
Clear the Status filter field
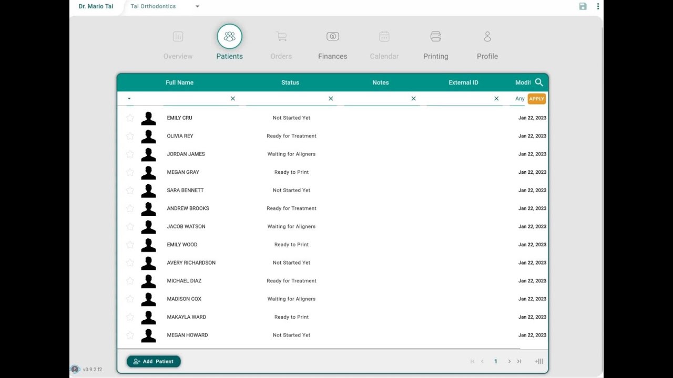pyautogui.click(x=331, y=99)
